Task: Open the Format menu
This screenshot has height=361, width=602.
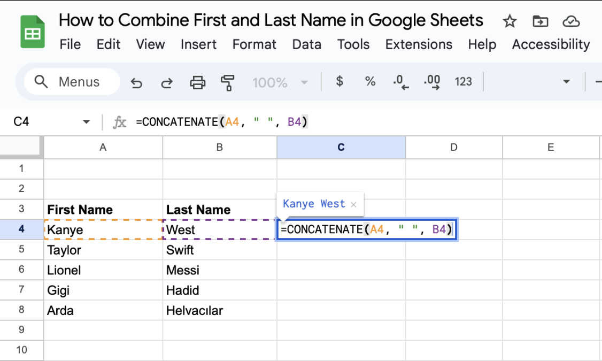Action: coord(254,44)
